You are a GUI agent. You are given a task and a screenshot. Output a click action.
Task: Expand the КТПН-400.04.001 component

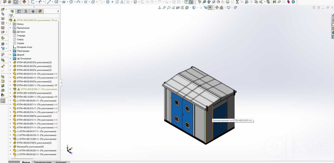coord(10,63)
